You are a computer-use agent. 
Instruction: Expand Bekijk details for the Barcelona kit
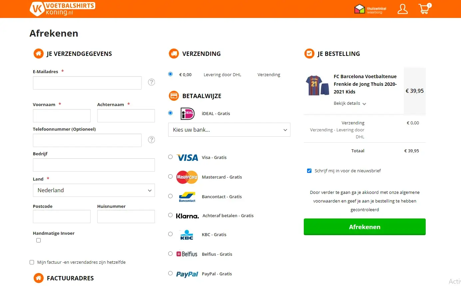(x=350, y=103)
